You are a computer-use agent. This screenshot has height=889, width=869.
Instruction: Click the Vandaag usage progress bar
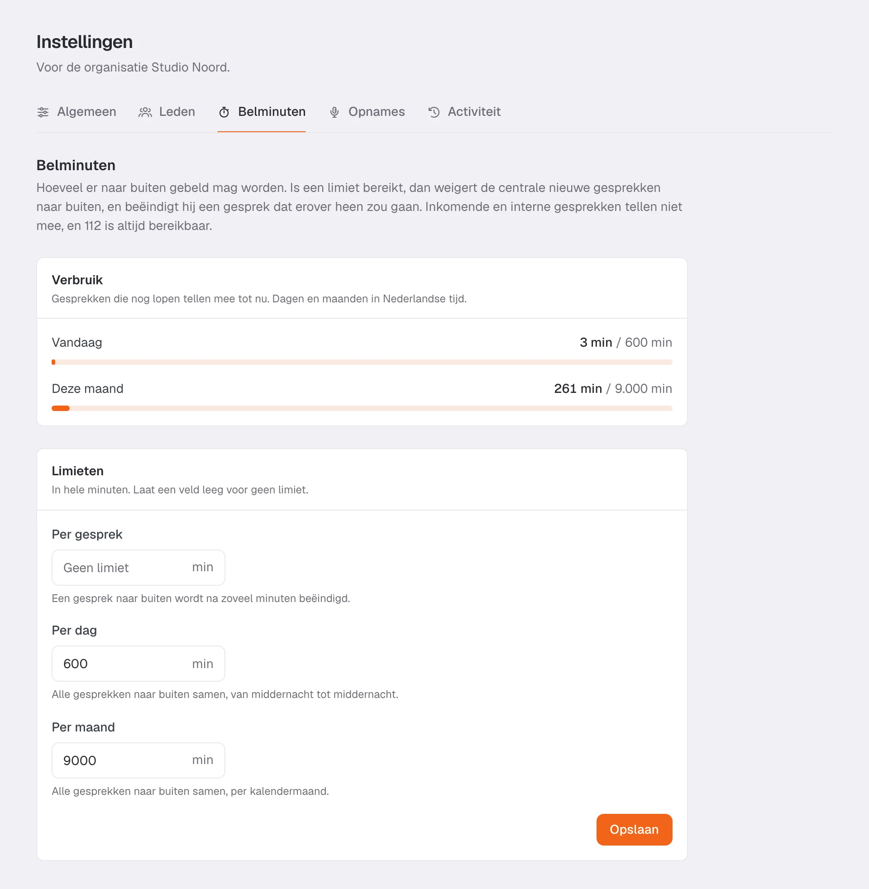[362, 362]
